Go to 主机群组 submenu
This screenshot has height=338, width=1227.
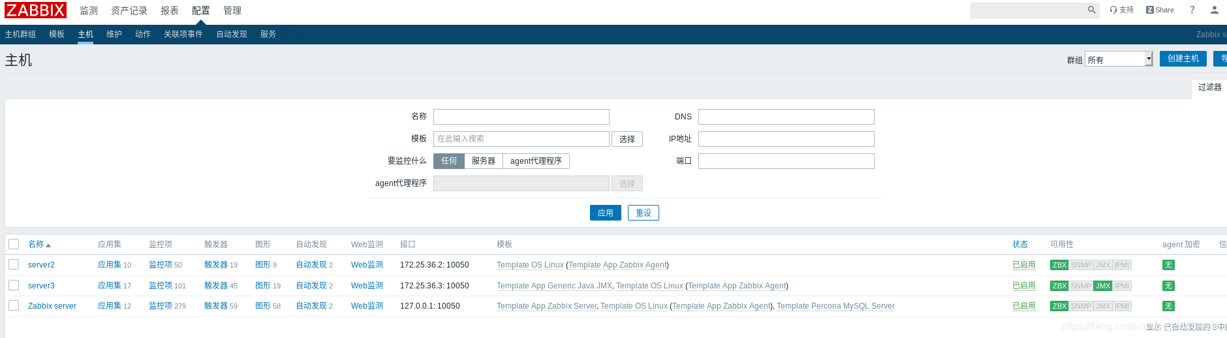(20, 35)
